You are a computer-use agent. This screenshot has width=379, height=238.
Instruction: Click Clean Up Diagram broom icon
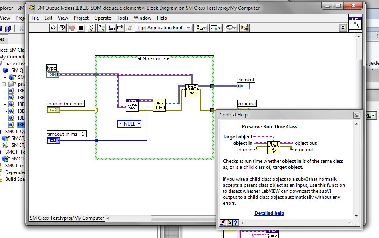click(244, 28)
